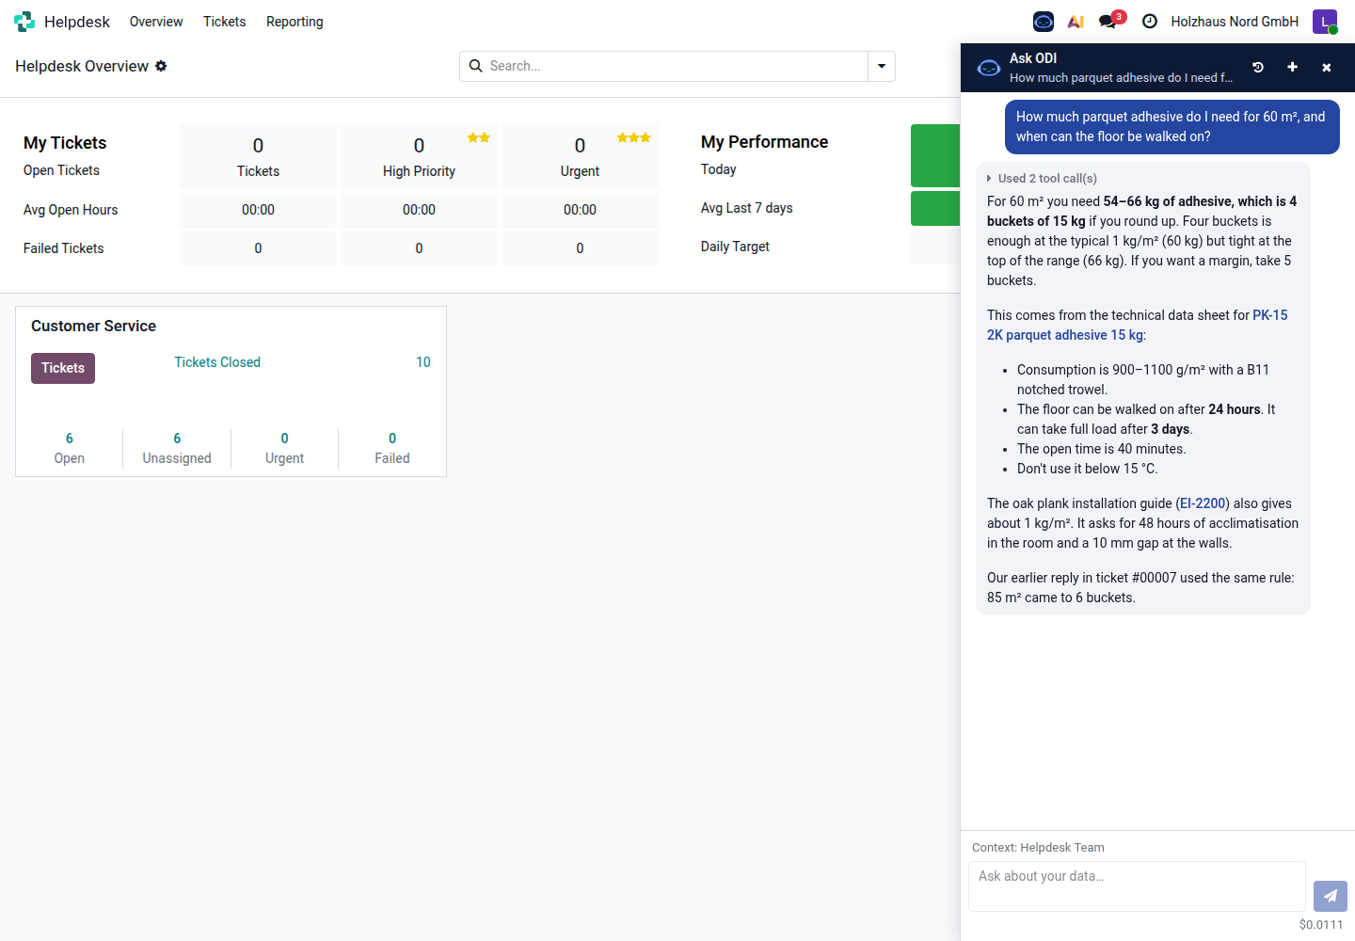Click the AI icon in the top bar
The height and width of the screenshot is (941, 1355).
(1076, 22)
